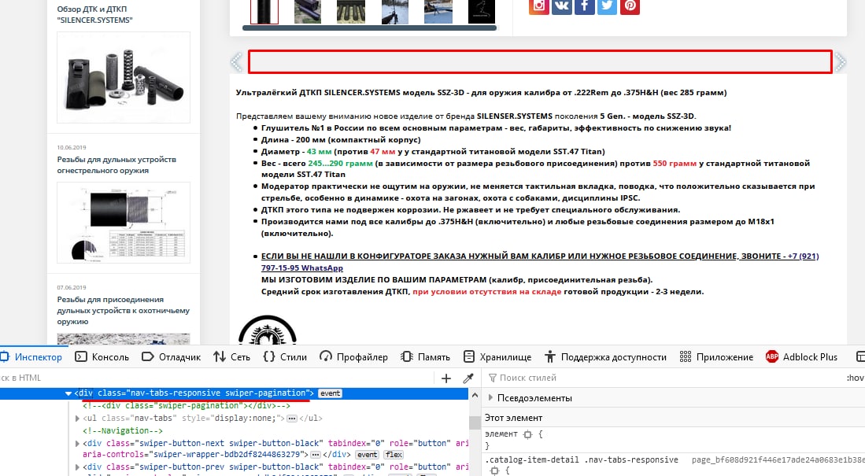Select the fifth gallery thumbnail
The width and height of the screenshot is (865, 476).
[438, 12]
